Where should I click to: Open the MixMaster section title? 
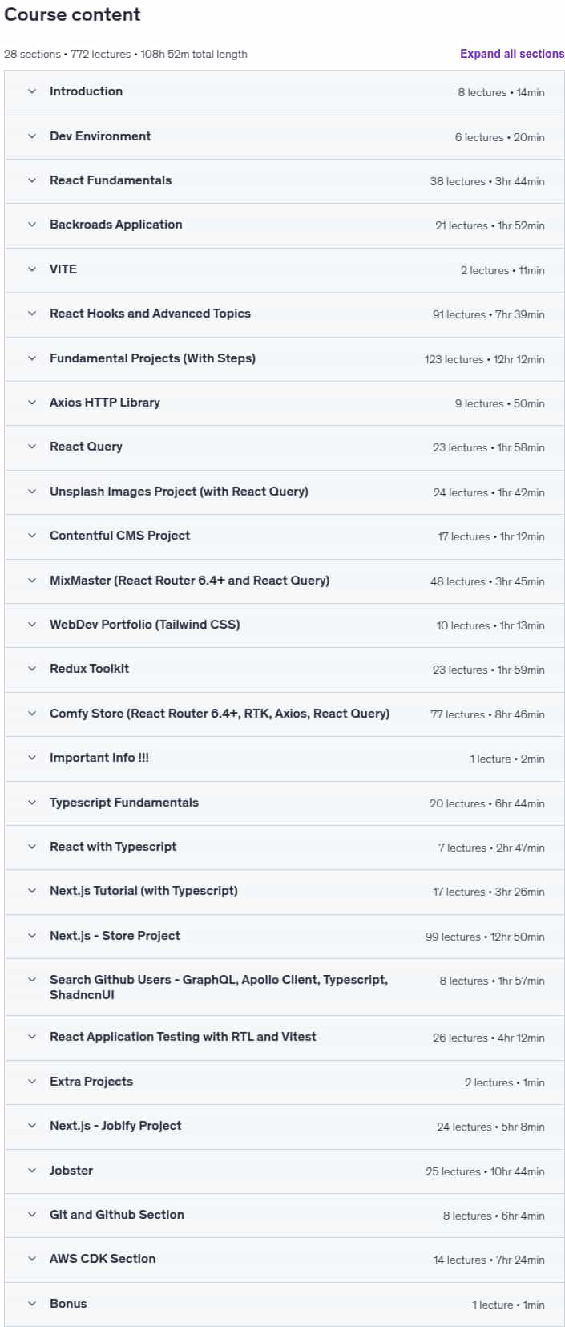click(x=189, y=581)
